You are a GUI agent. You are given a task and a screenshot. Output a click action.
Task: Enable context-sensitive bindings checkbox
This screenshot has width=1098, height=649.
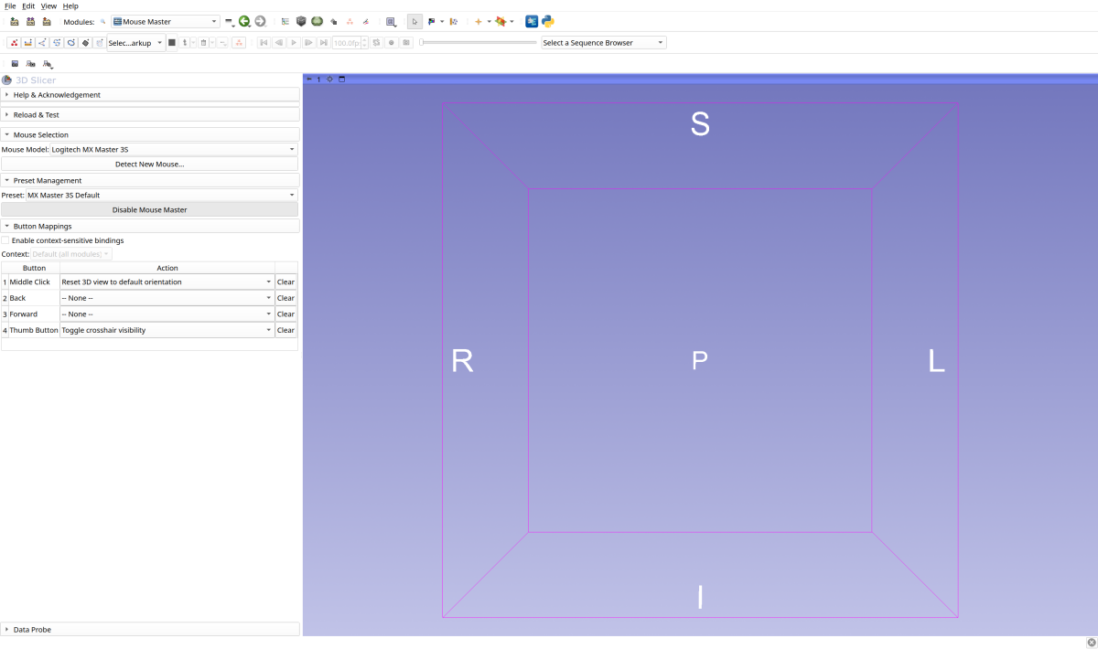5,240
